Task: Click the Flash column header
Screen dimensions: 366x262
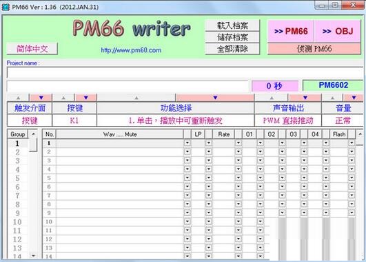Action: pos(339,134)
